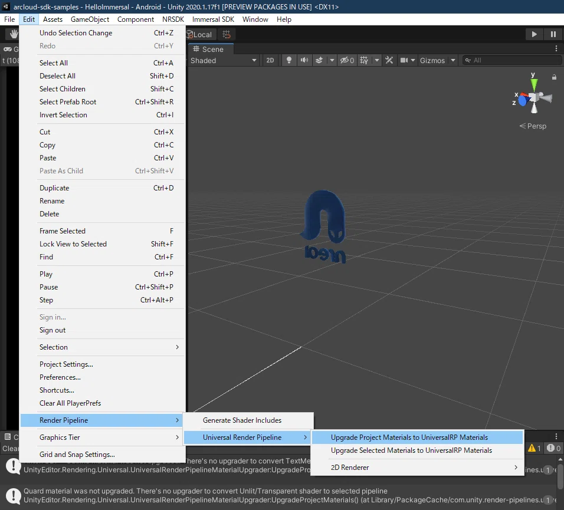Expand Universal Render Pipeline submenu

[x=248, y=437]
